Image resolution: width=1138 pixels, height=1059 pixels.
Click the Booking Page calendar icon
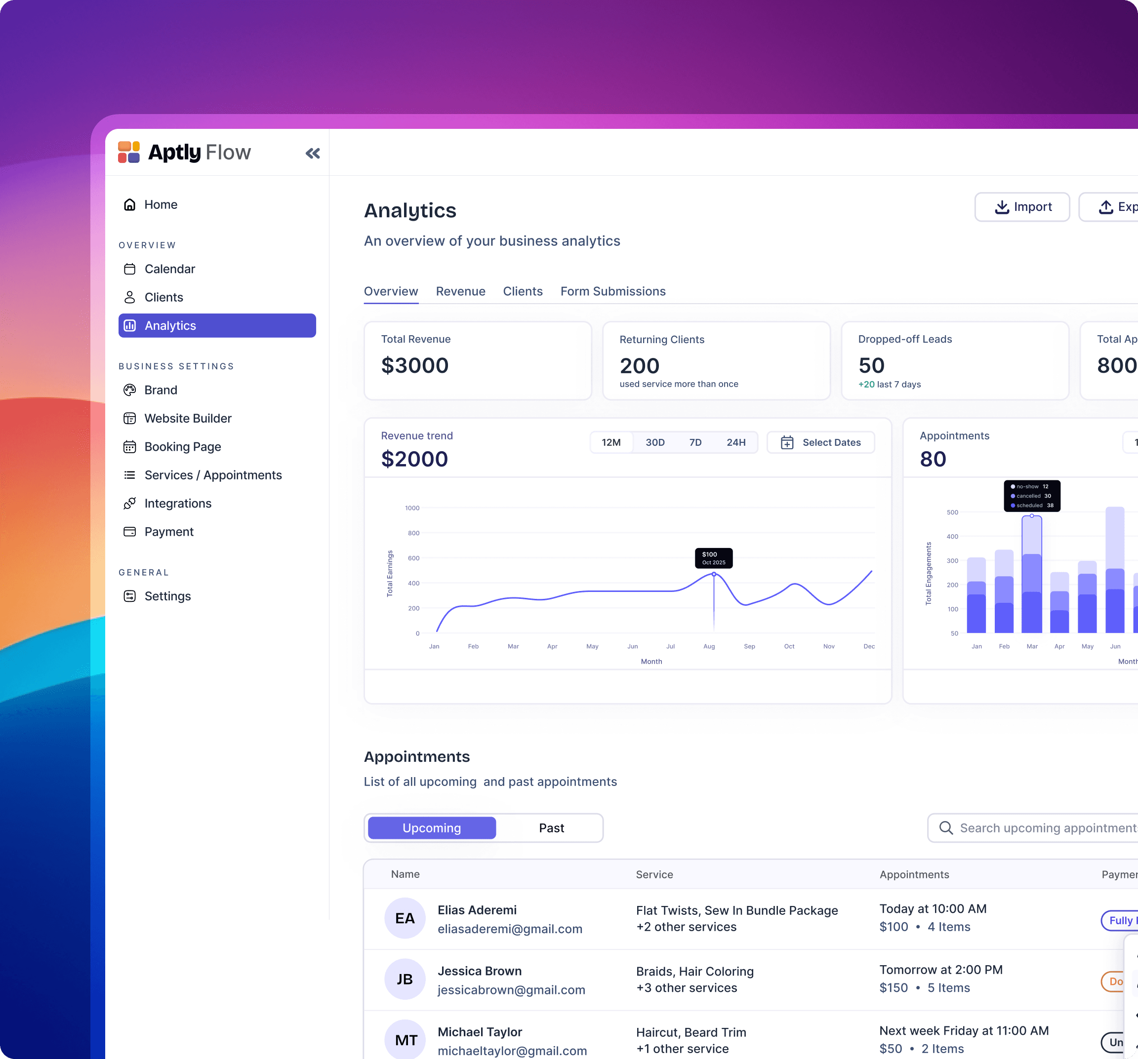pos(130,446)
